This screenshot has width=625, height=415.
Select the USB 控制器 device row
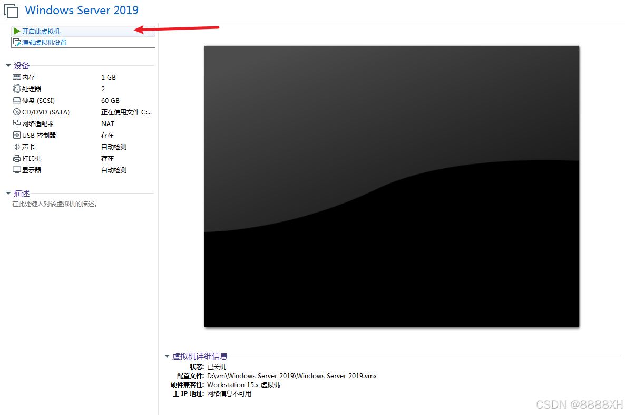[83, 136]
